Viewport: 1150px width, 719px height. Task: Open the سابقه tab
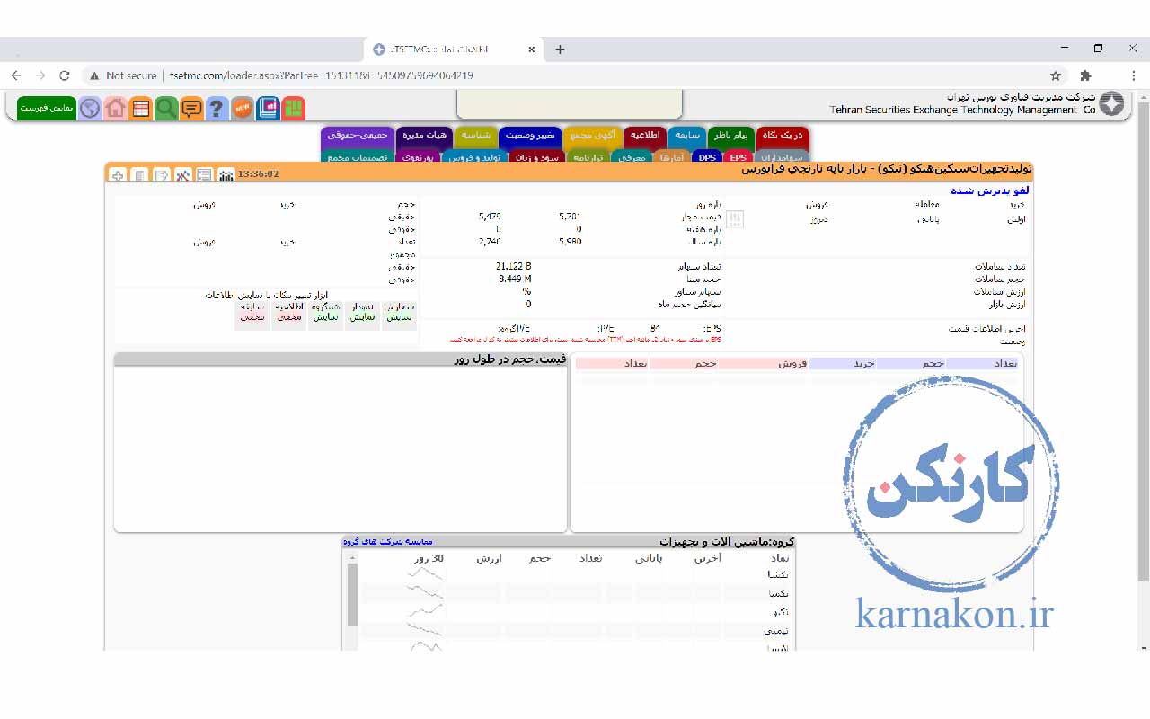coord(686,135)
